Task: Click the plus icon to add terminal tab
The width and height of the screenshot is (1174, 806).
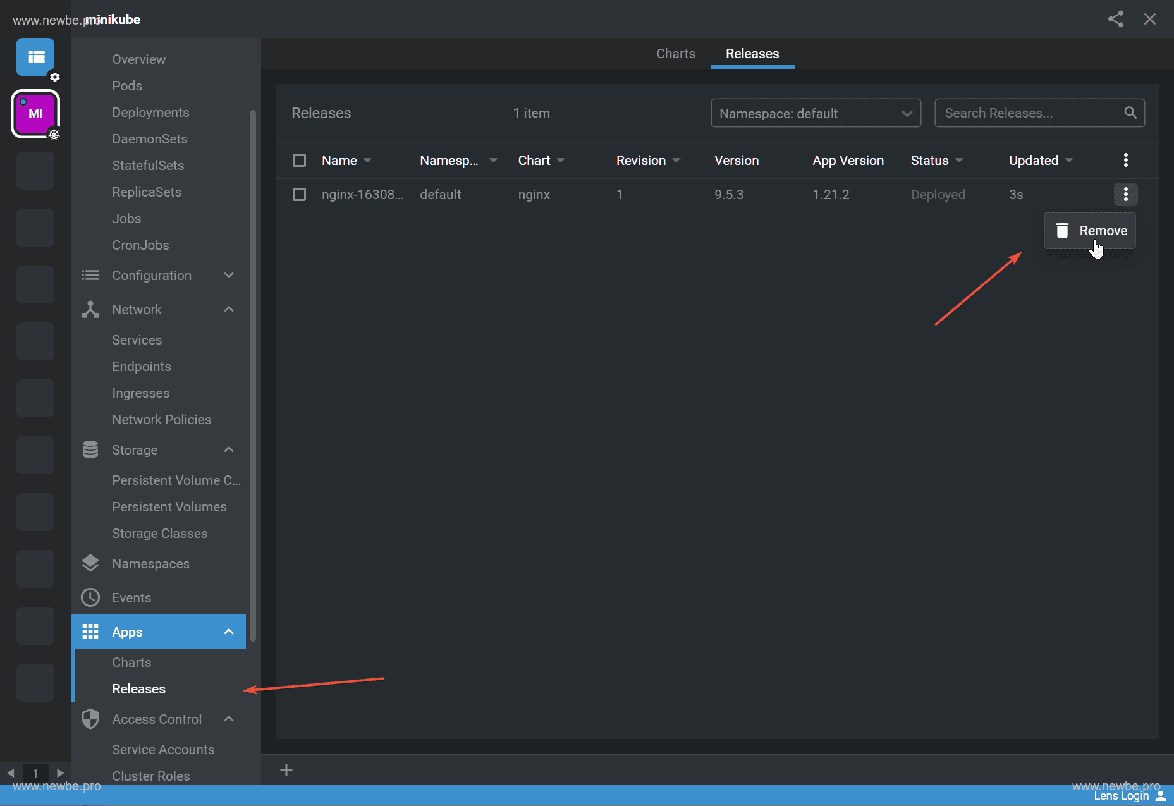Action: [286, 770]
